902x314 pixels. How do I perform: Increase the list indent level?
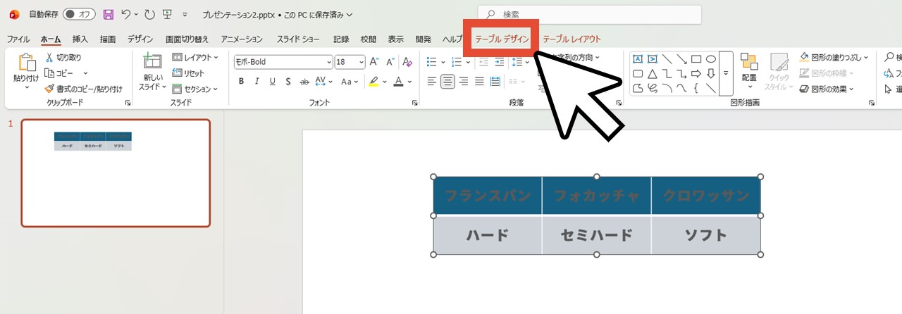pyautogui.click(x=500, y=62)
